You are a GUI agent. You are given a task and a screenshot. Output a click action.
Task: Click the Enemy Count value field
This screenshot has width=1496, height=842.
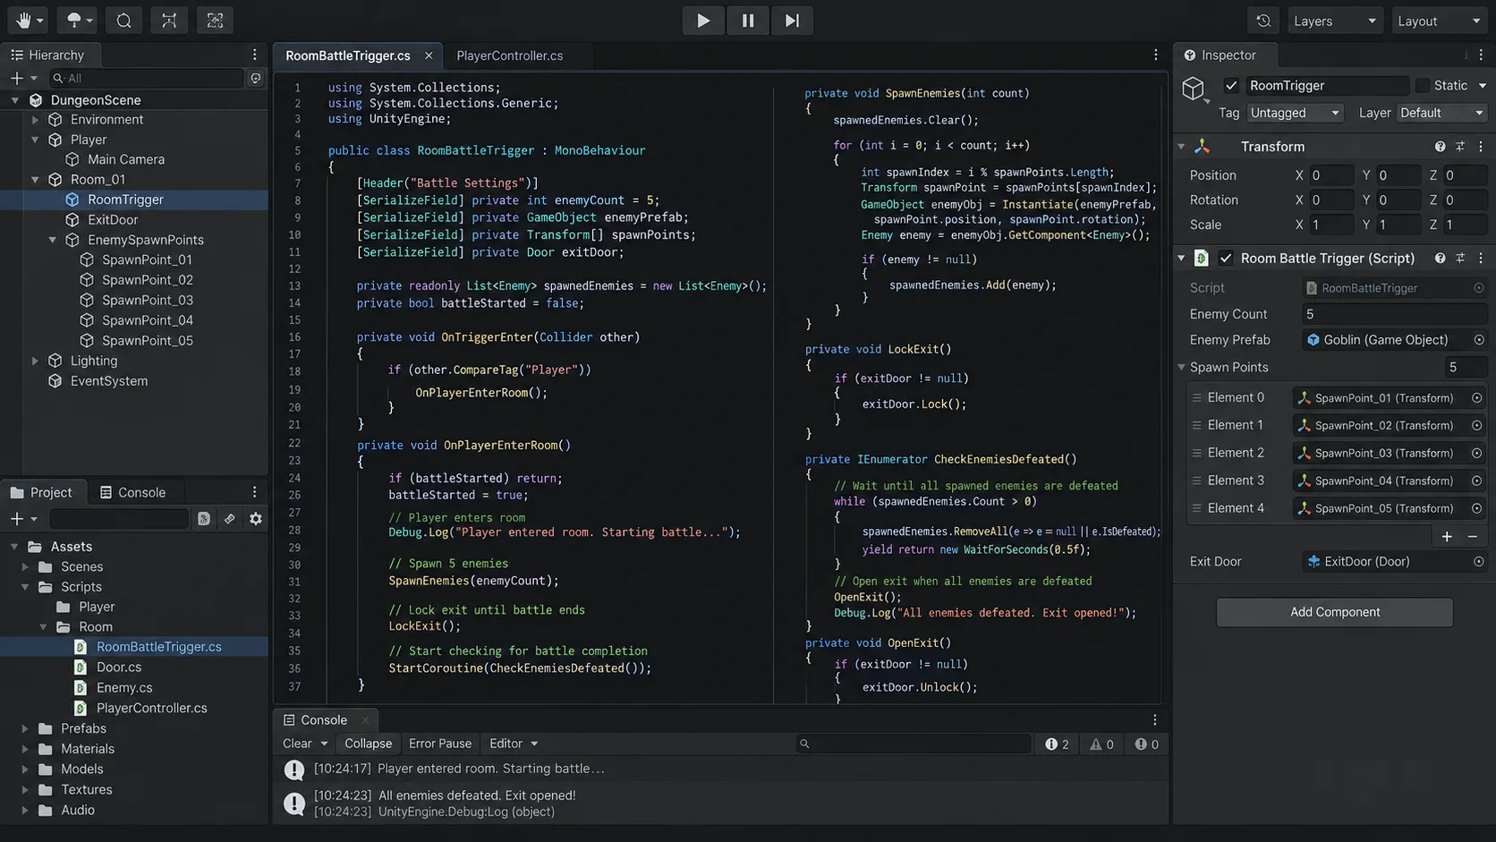pos(1394,314)
